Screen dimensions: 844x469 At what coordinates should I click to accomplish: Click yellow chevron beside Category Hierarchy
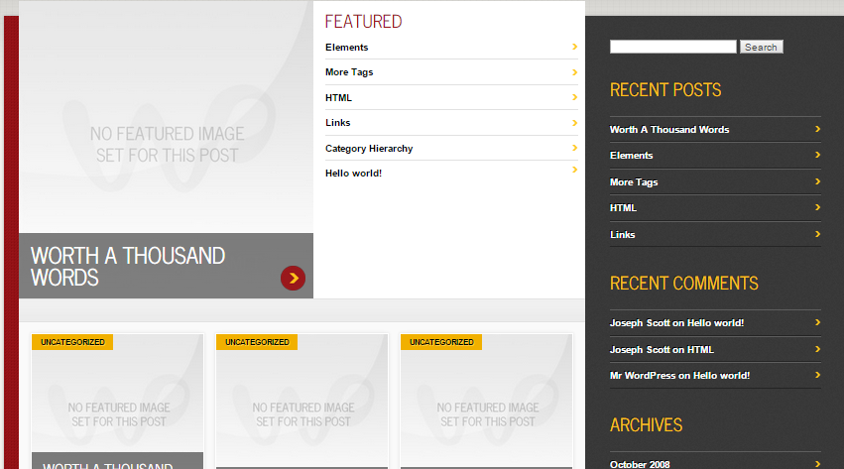pos(575,148)
